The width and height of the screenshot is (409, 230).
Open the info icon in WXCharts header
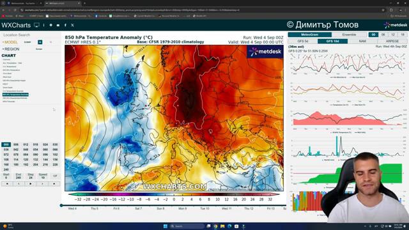[x=43, y=25]
